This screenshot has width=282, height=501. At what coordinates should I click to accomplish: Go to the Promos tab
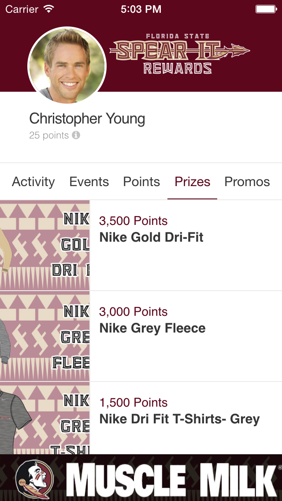tap(247, 182)
